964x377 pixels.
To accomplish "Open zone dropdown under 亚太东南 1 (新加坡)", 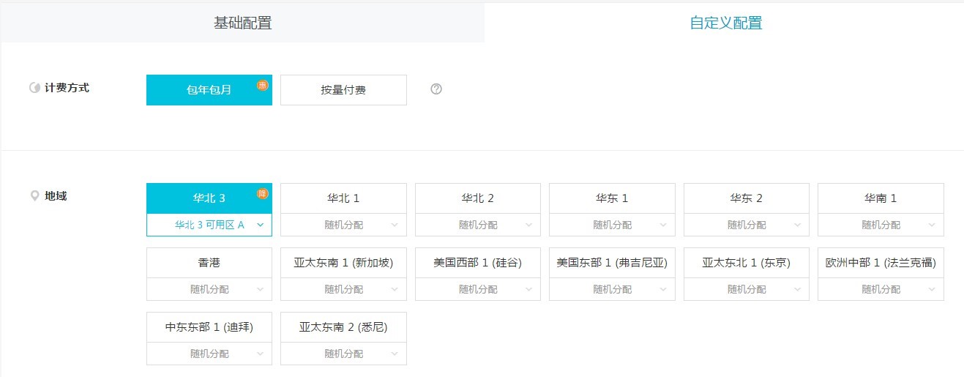I will click(343, 289).
